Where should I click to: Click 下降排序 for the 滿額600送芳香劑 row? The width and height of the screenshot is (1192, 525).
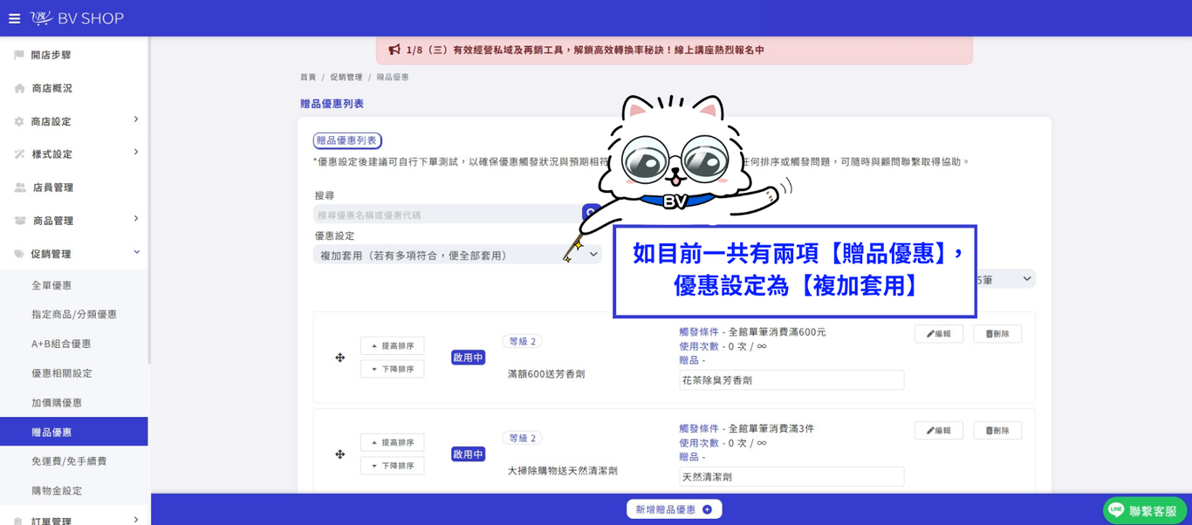tap(393, 370)
